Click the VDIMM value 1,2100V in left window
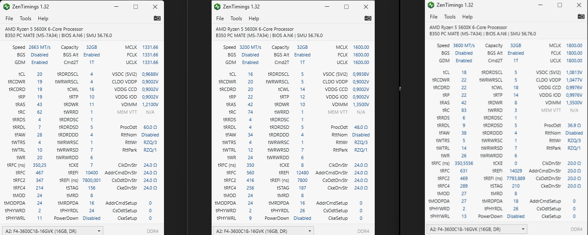Image resolution: width=588 pixels, height=235 pixels. pos(150,104)
